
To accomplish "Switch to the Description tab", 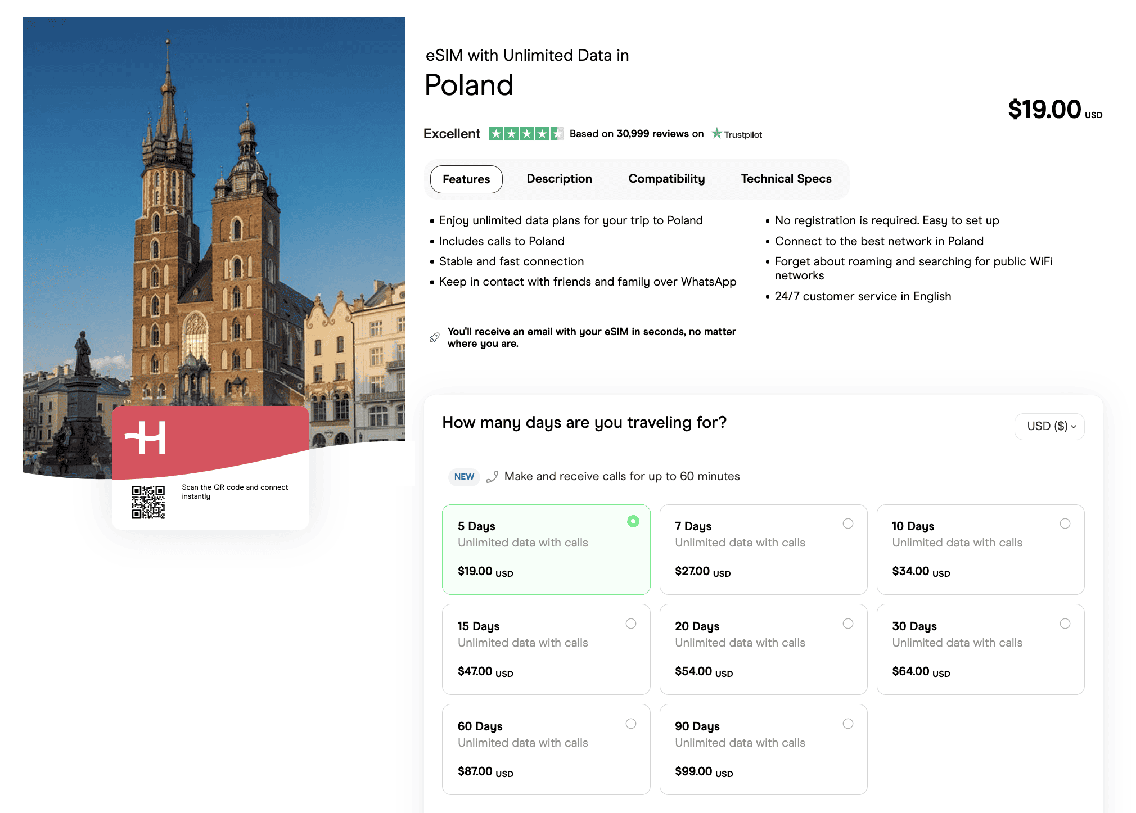I will point(559,179).
